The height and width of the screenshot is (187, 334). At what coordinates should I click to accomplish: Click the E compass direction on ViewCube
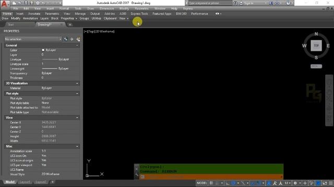click(x=328, y=46)
